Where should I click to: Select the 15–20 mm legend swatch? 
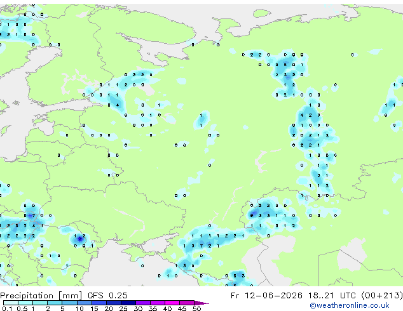click(x=99, y=303)
